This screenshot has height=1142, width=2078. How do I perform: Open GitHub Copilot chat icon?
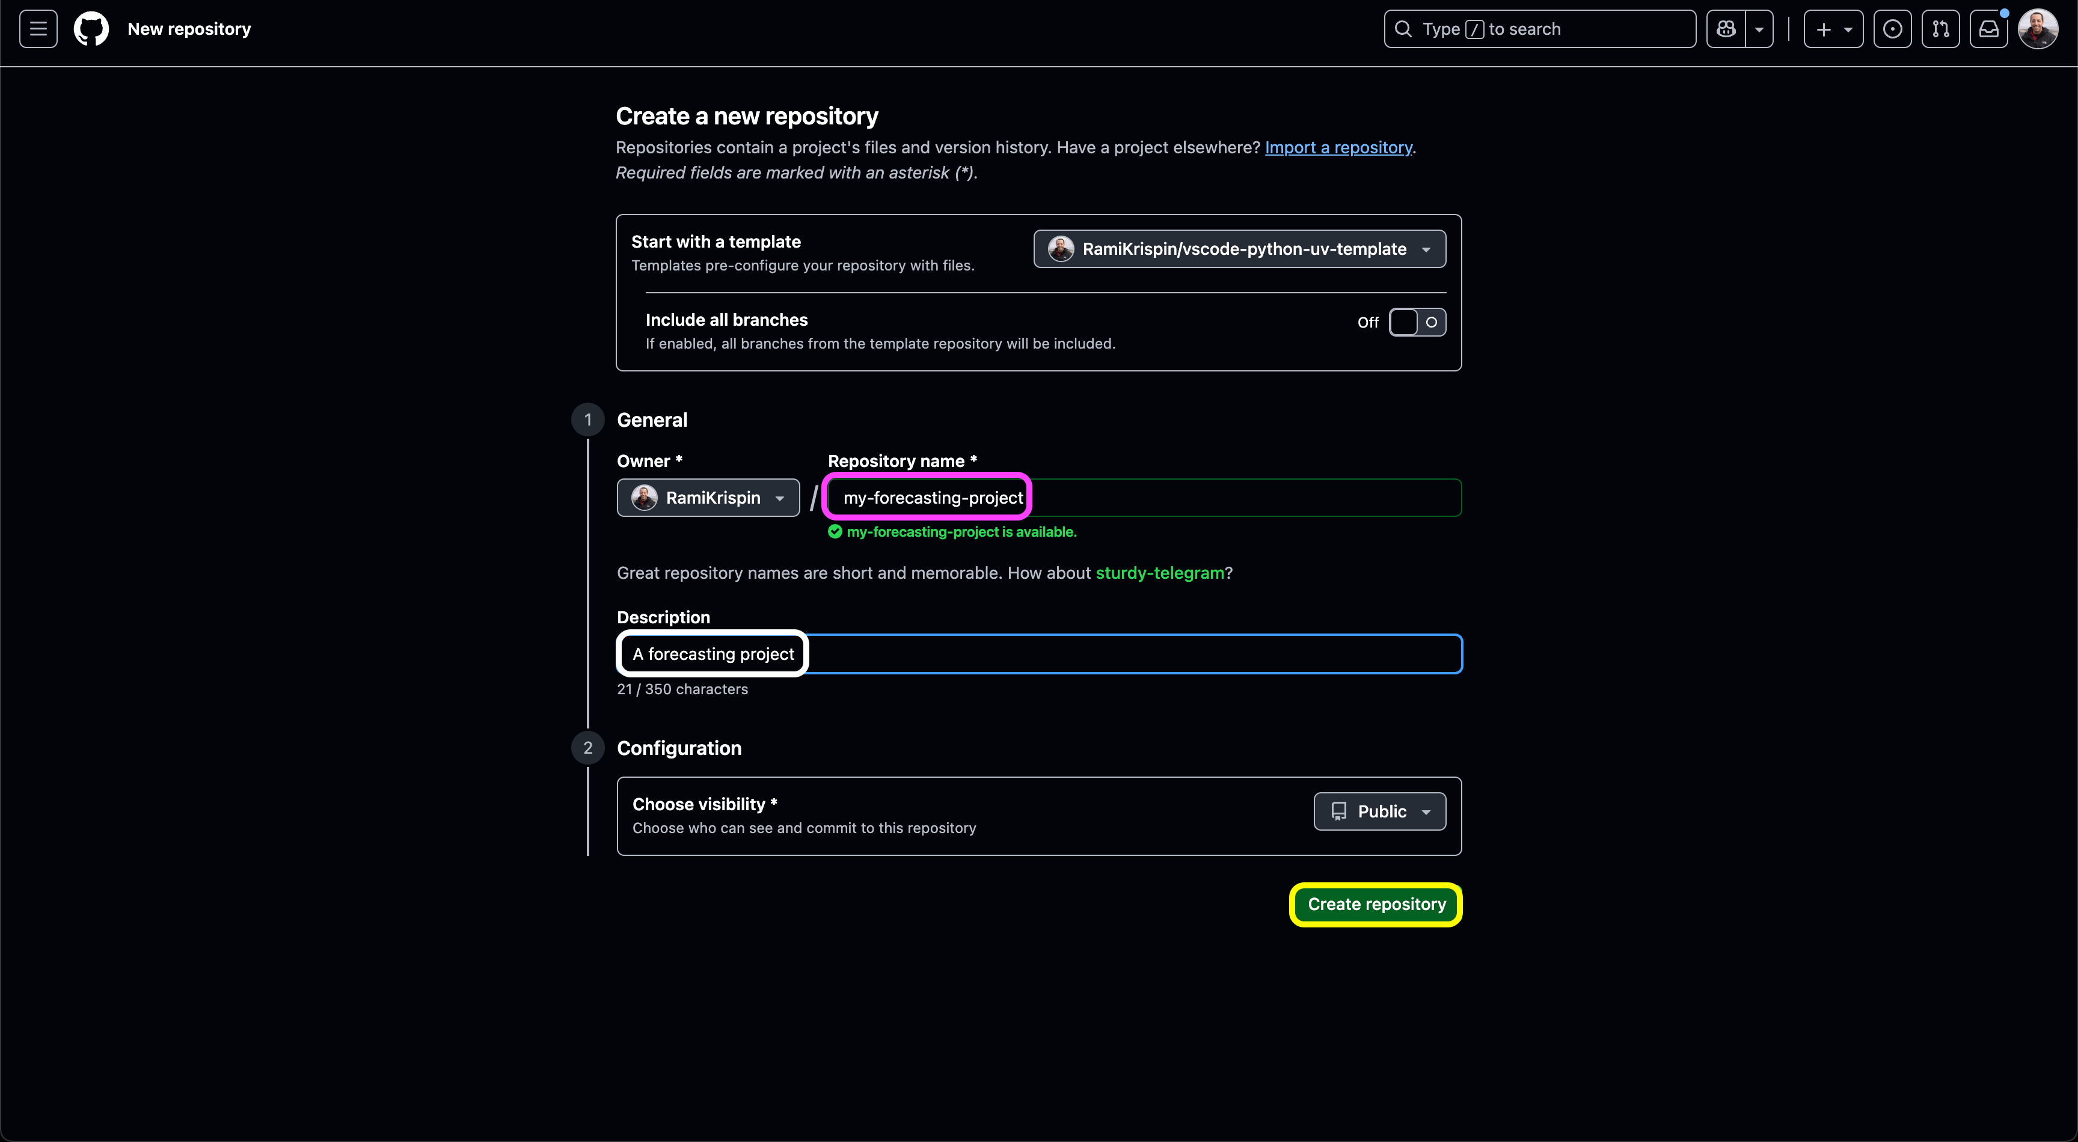(x=1726, y=29)
